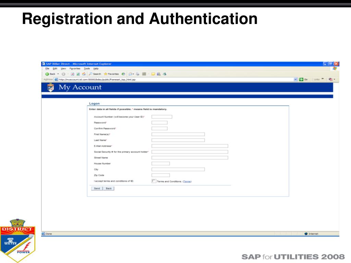Open the Favorites menu
The width and height of the screenshot is (351, 263).
pyautogui.click(x=75, y=68)
